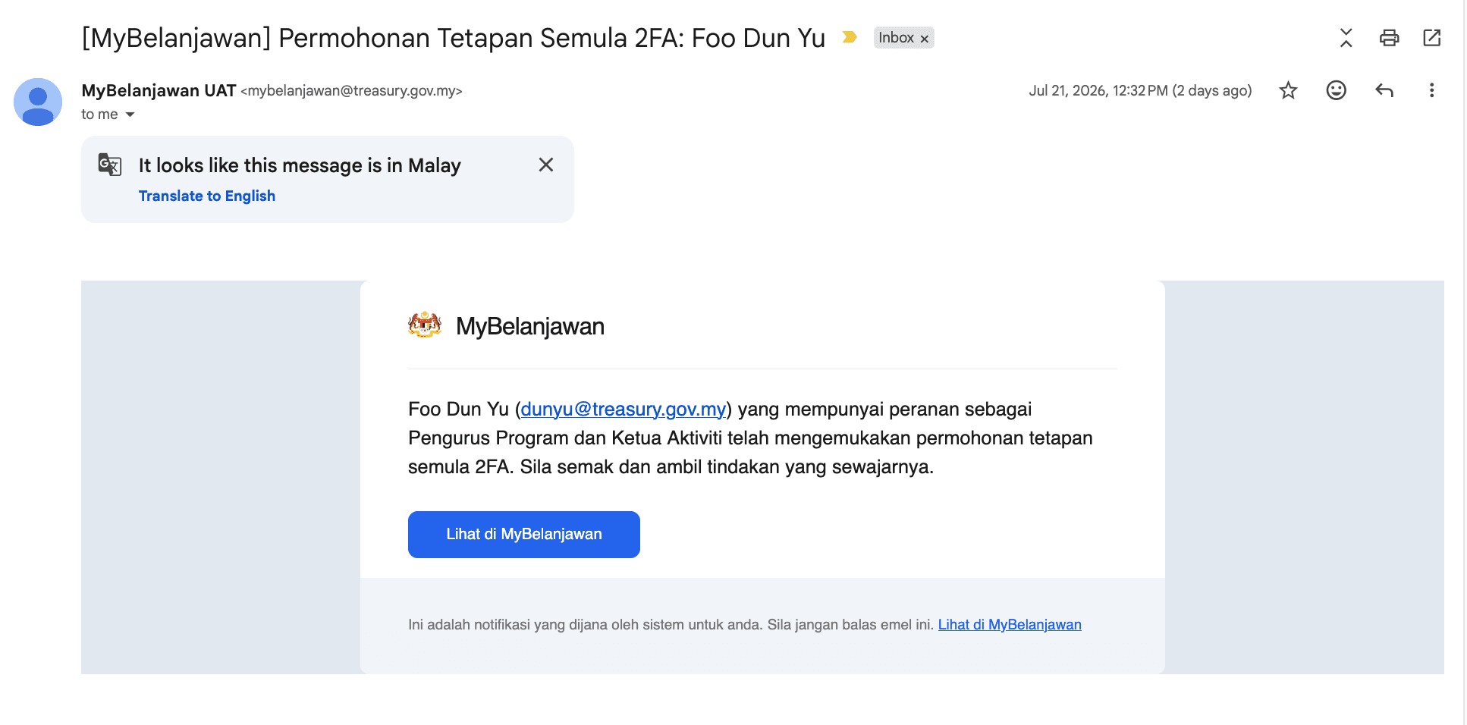
Task: Star this MyBelanjawan email
Action: (1288, 91)
